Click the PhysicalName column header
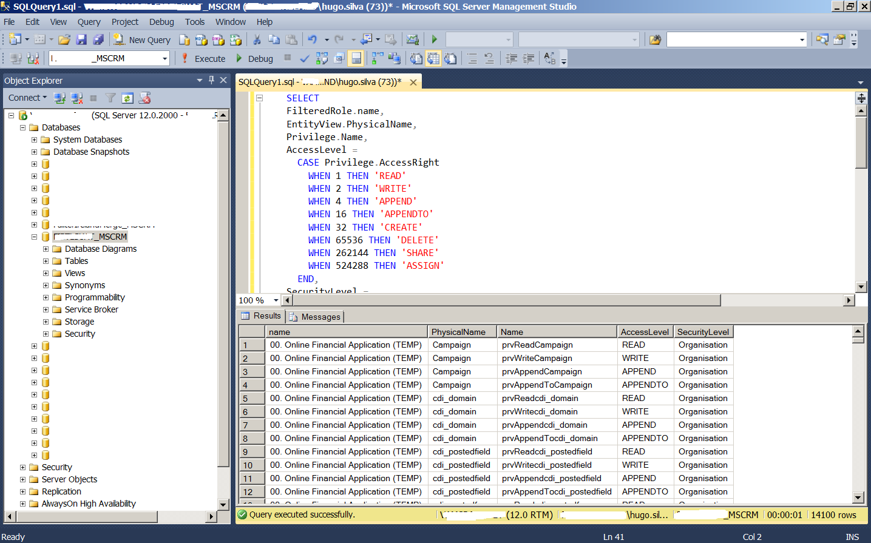 (x=463, y=332)
